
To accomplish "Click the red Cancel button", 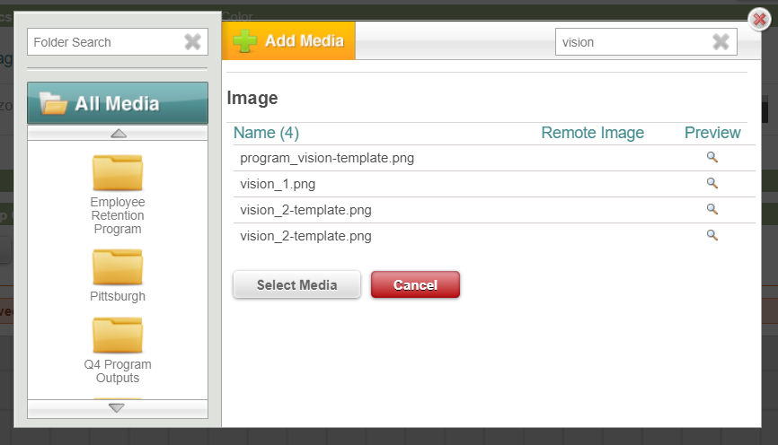I will click(415, 285).
